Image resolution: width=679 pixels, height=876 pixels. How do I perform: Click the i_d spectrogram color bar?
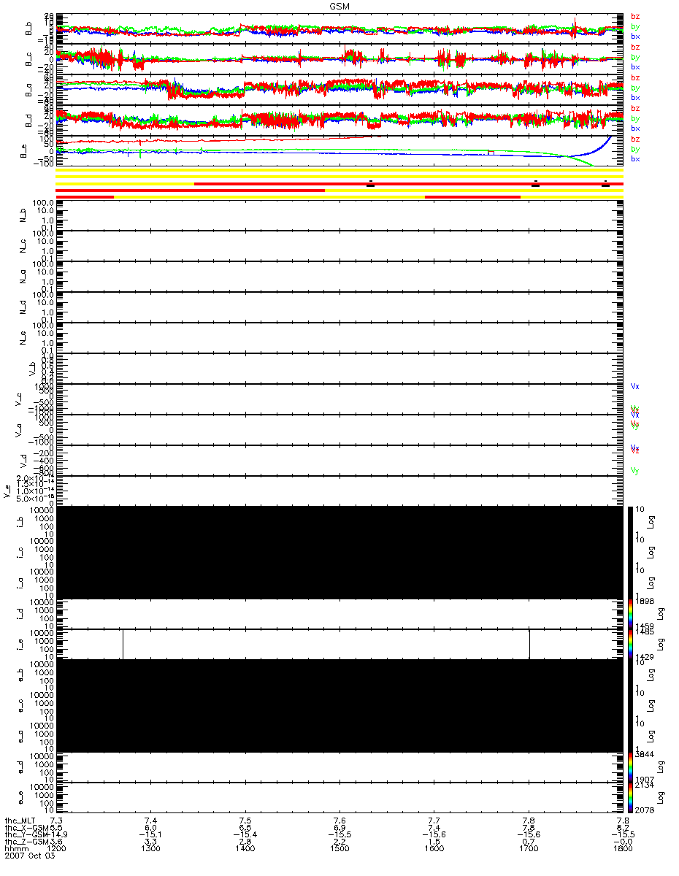pos(629,613)
